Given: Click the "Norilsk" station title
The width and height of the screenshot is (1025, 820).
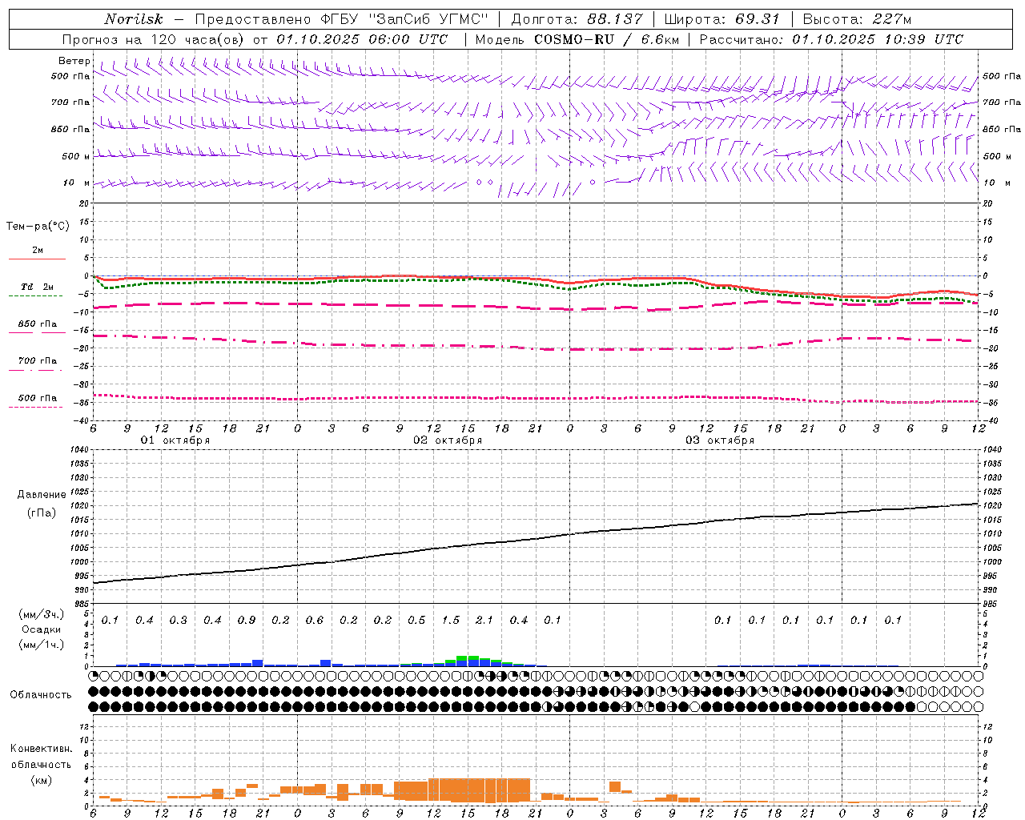Looking at the screenshot, I should [x=134, y=19].
